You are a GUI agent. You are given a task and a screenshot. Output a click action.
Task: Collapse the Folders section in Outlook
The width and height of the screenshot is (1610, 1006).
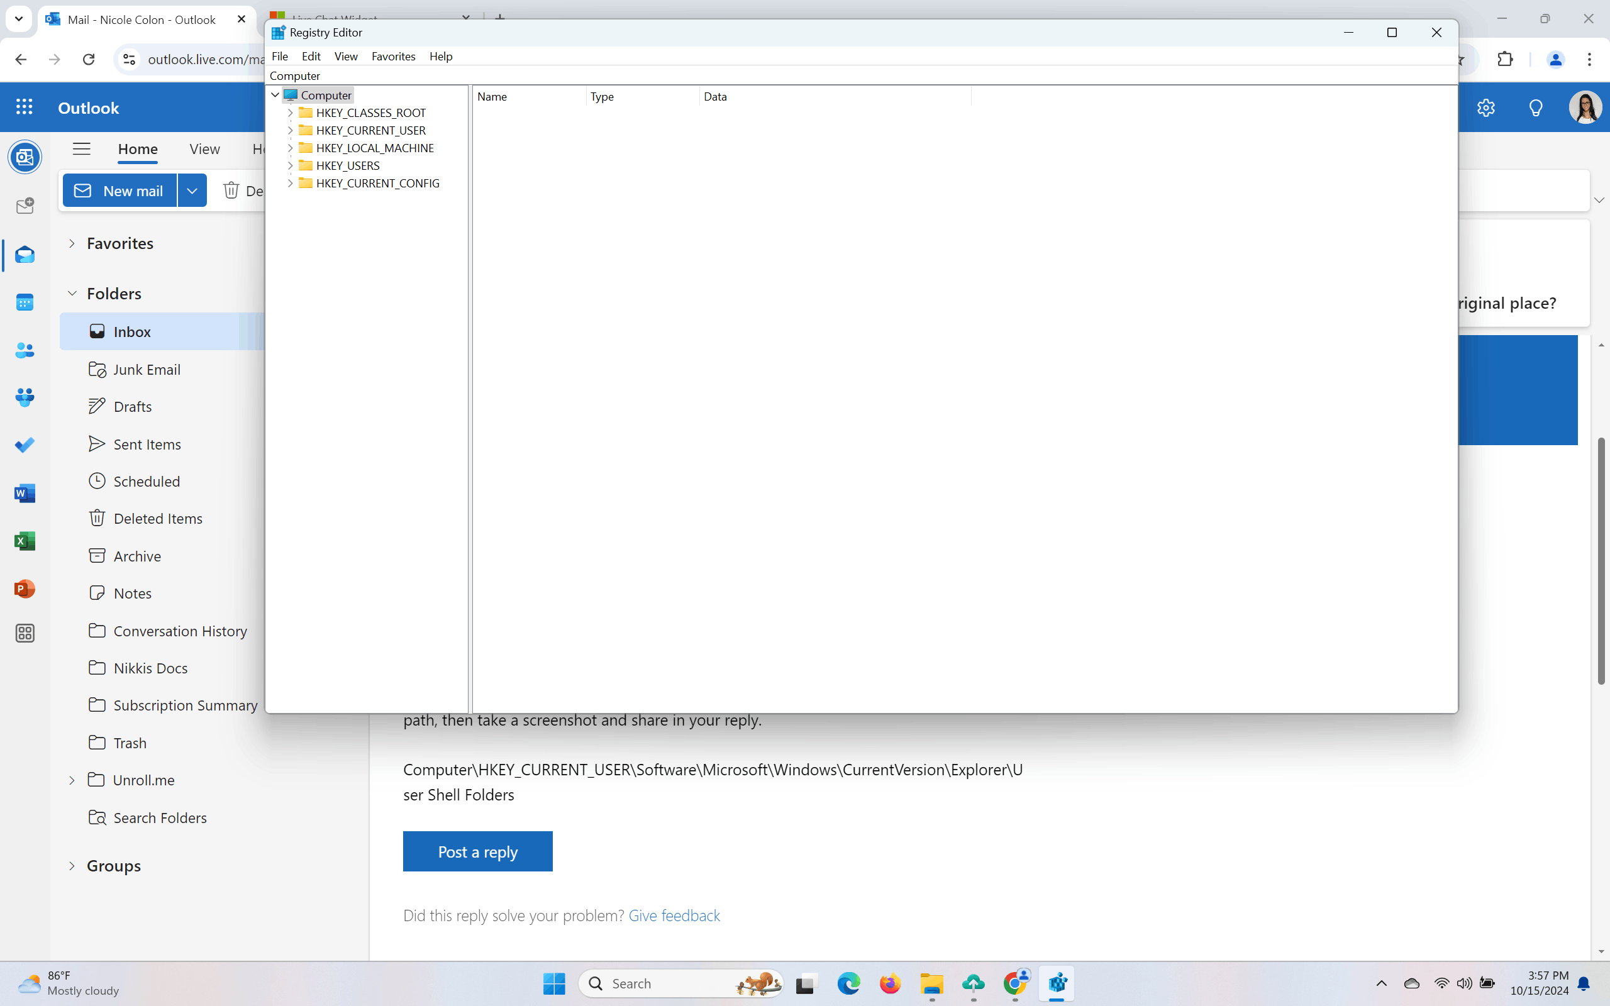(72, 294)
